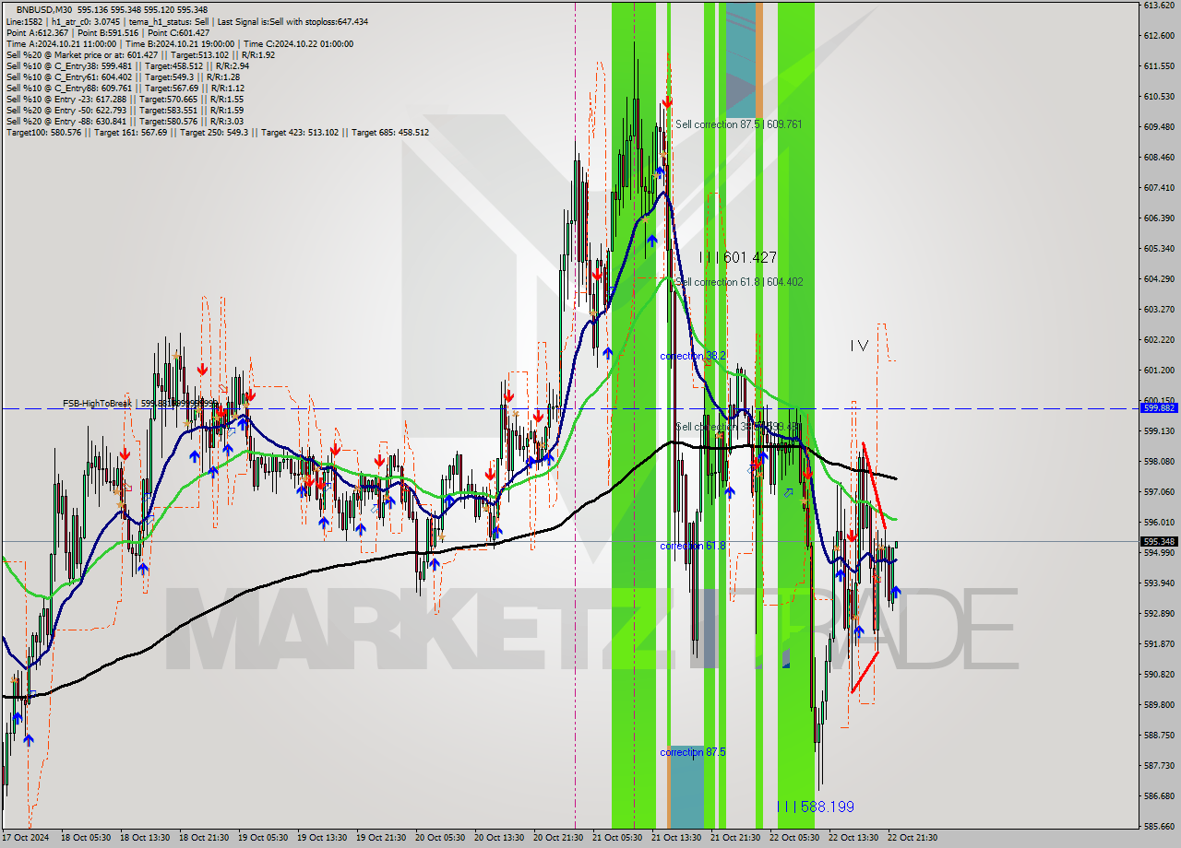Click the '| | | 601.427' wave label

(x=737, y=258)
